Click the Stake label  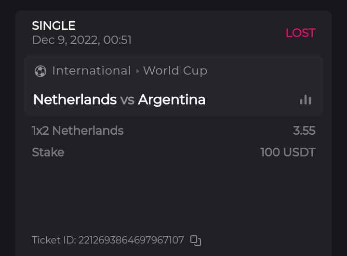point(48,153)
